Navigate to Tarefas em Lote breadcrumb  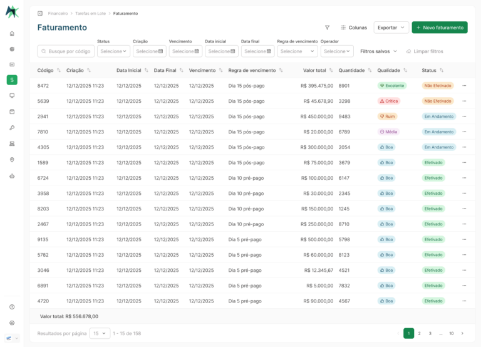(x=90, y=14)
